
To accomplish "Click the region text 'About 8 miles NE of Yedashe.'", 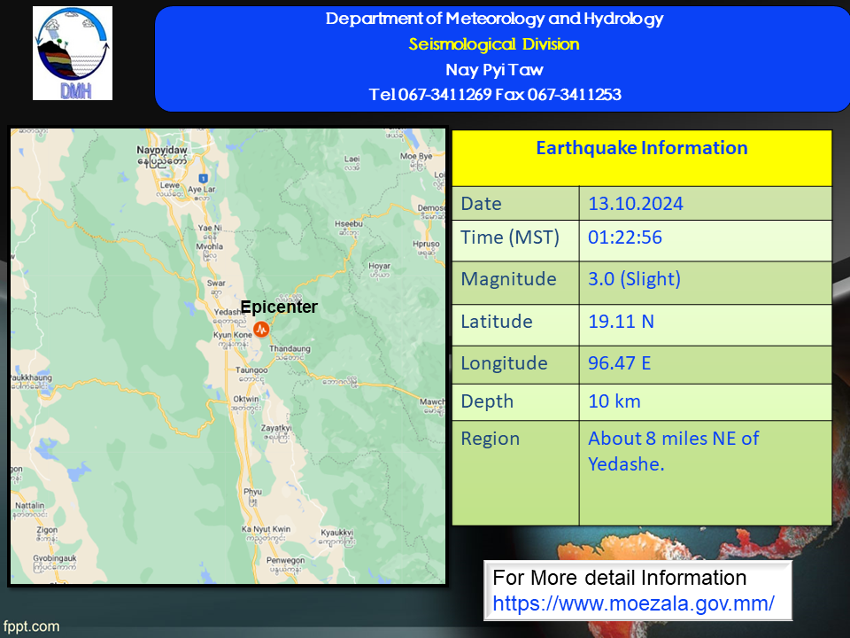I will coord(673,451).
